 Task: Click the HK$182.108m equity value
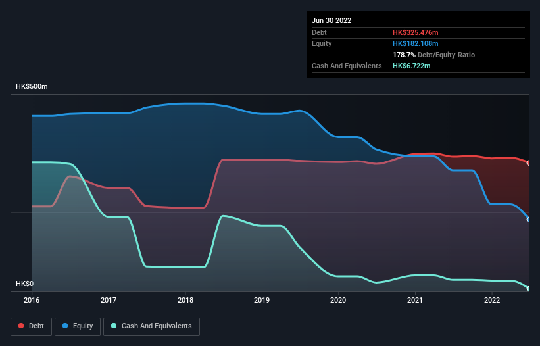(x=415, y=43)
